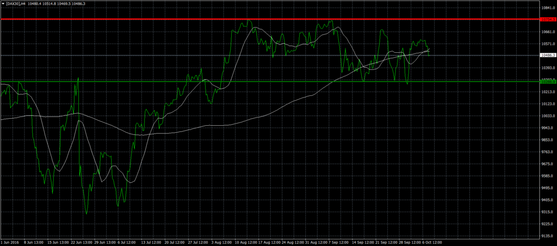Click the red 10754.5 price label
Image resolution: width=557 pixels, height=246 pixels.
[547, 20]
